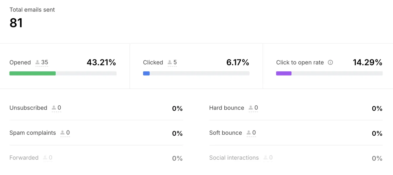The width and height of the screenshot is (393, 175).
Task: Click the green Opened progress bar
Action: [x=32, y=73]
